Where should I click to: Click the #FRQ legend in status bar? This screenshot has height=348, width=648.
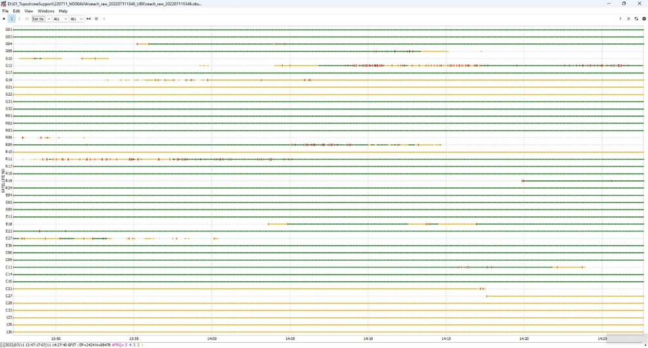click(127, 345)
